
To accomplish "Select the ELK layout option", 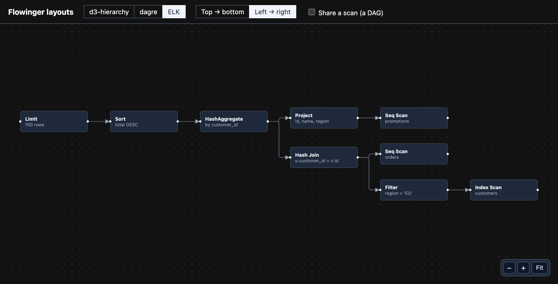I will tap(174, 12).
